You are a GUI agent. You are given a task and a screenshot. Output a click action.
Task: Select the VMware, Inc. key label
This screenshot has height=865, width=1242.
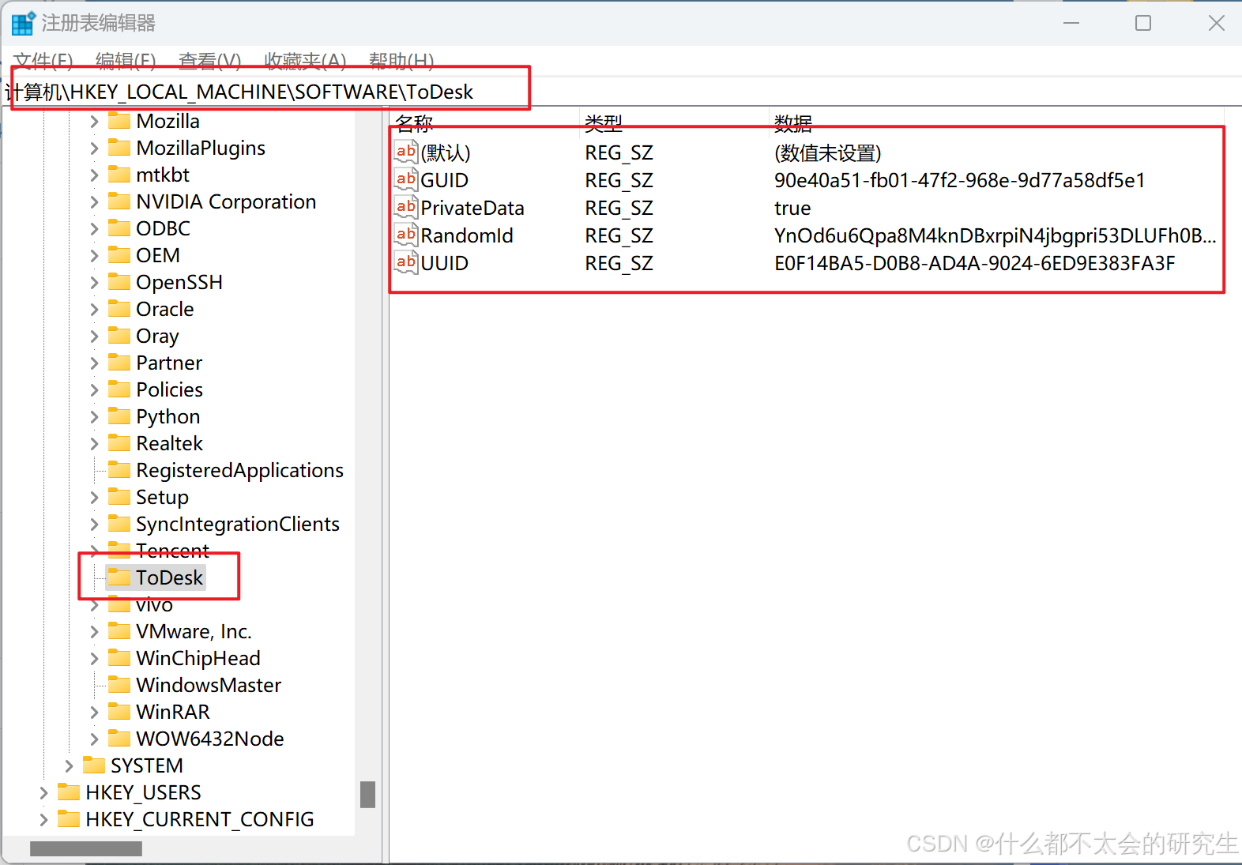click(194, 631)
